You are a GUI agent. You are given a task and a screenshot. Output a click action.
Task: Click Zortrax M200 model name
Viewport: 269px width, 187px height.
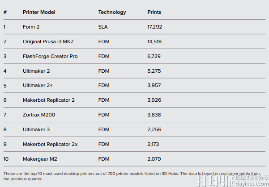pyautogui.click(x=39, y=115)
